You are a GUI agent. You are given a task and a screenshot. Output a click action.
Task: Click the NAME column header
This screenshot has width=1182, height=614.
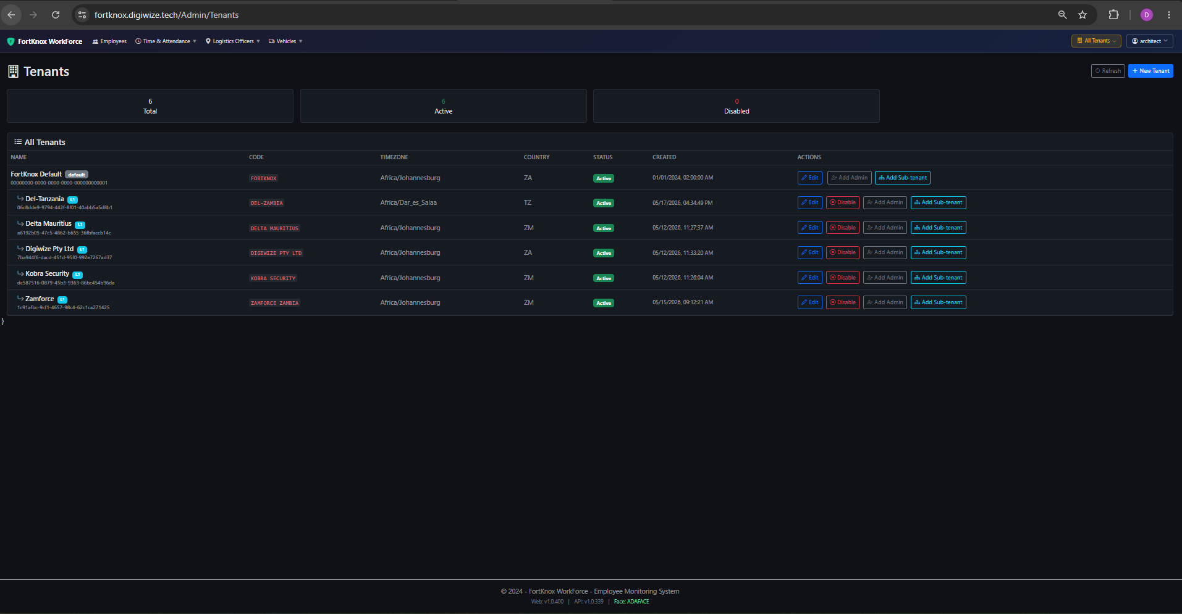pyautogui.click(x=19, y=157)
